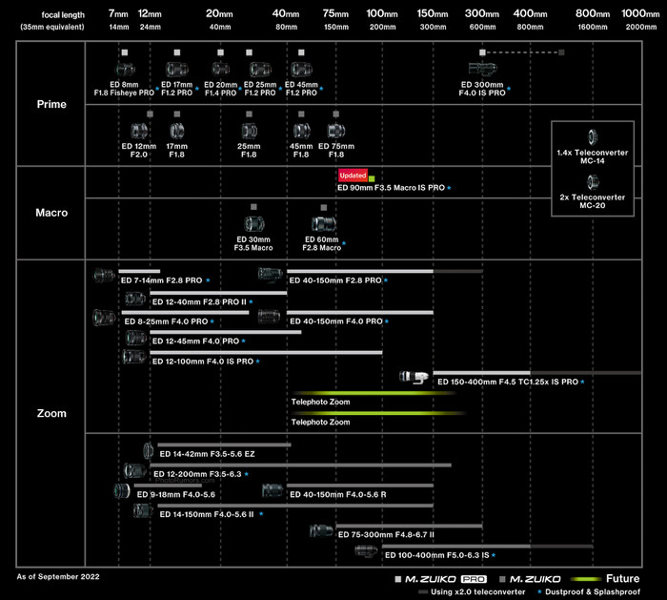Click the white range bar for ED 12-100mm F4.0
667x600 pixels.
(266, 352)
